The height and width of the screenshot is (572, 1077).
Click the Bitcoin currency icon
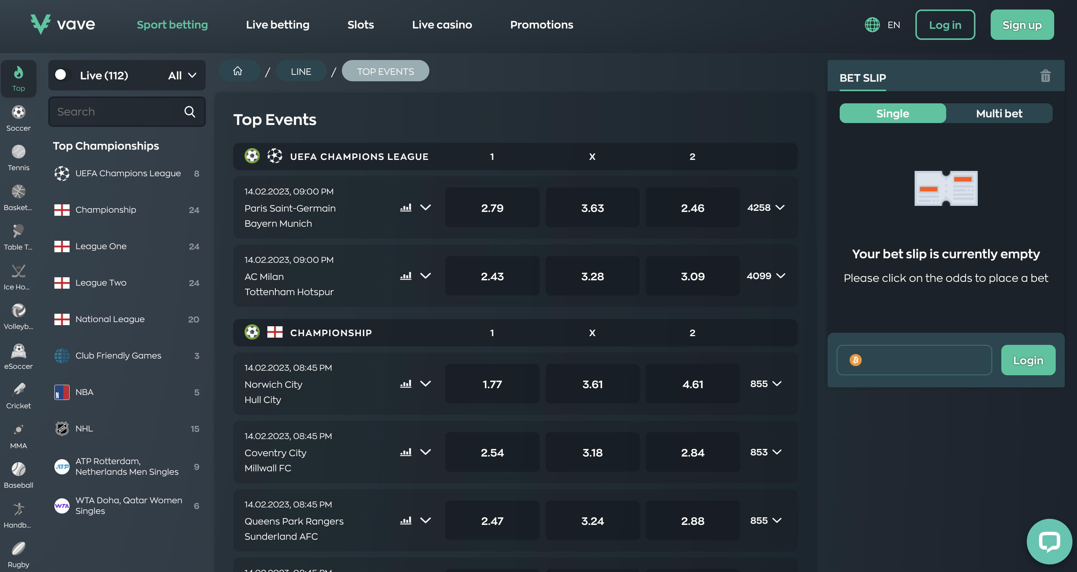855,360
